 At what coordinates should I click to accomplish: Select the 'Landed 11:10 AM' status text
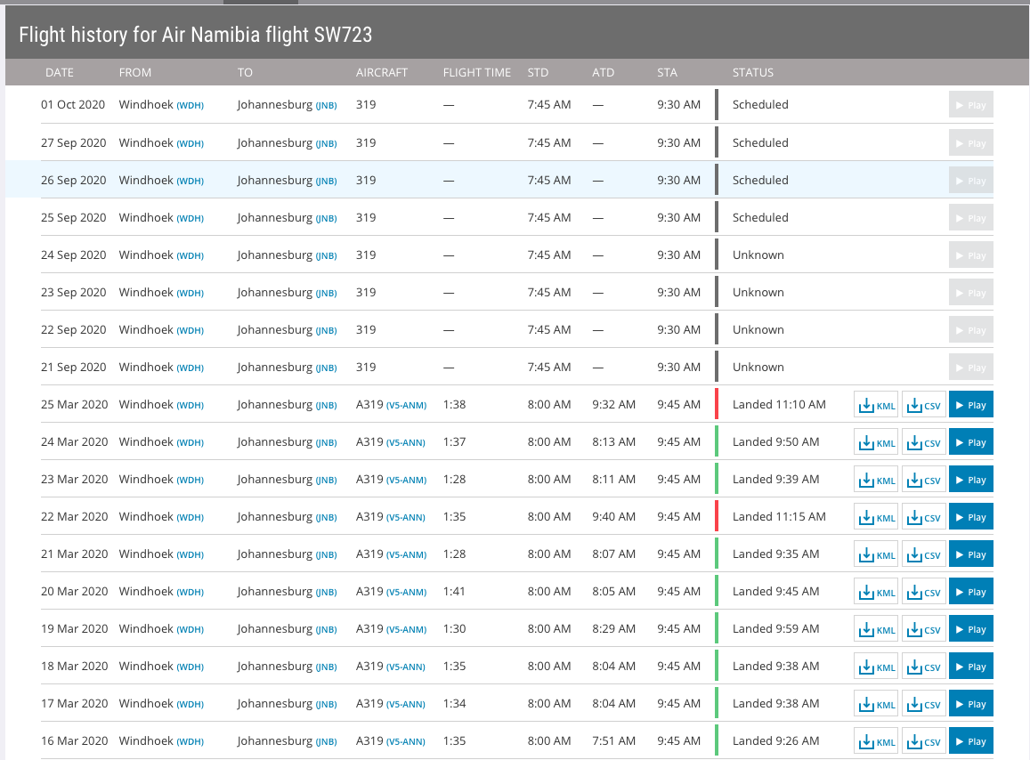(779, 405)
